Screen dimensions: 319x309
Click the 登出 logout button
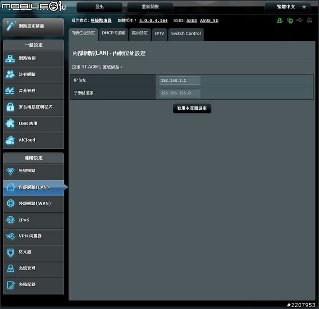99,7
